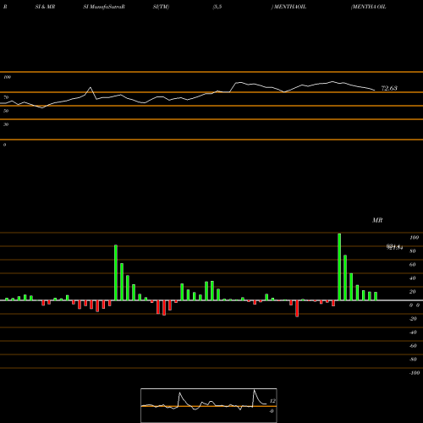Click the 'SI(TM)' header text
The image size is (423, 423).
click(161, 7)
